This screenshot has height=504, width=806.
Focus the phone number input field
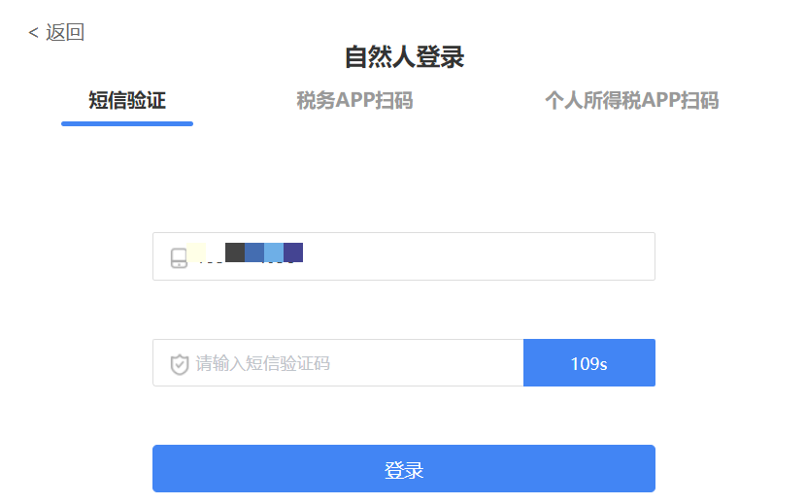(404, 256)
